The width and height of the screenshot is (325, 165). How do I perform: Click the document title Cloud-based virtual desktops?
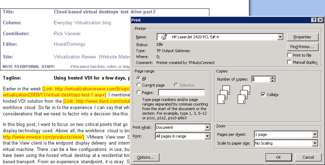tap(104, 12)
